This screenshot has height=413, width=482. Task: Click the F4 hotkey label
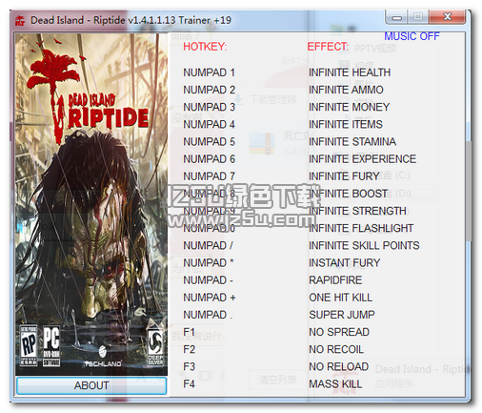189,384
